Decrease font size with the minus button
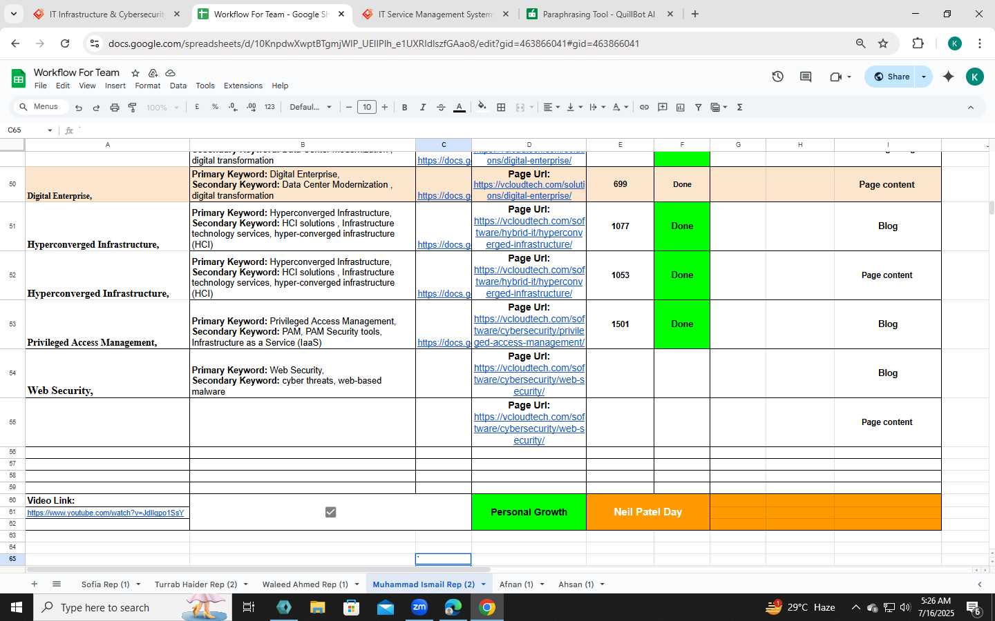The height and width of the screenshot is (621, 995). pos(349,107)
